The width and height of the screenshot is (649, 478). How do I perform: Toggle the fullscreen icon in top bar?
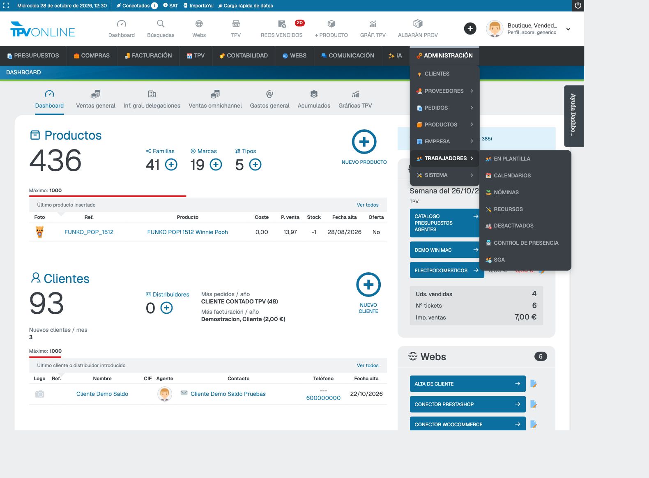coord(6,6)
